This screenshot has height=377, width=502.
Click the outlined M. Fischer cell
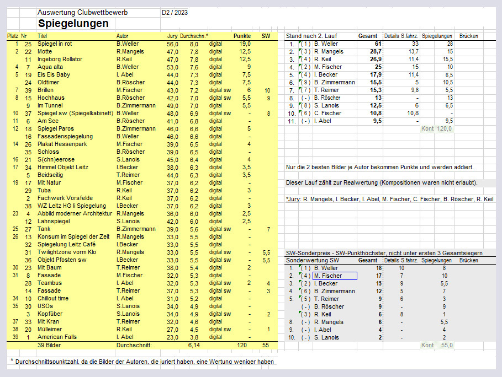(x=335, y=276)
